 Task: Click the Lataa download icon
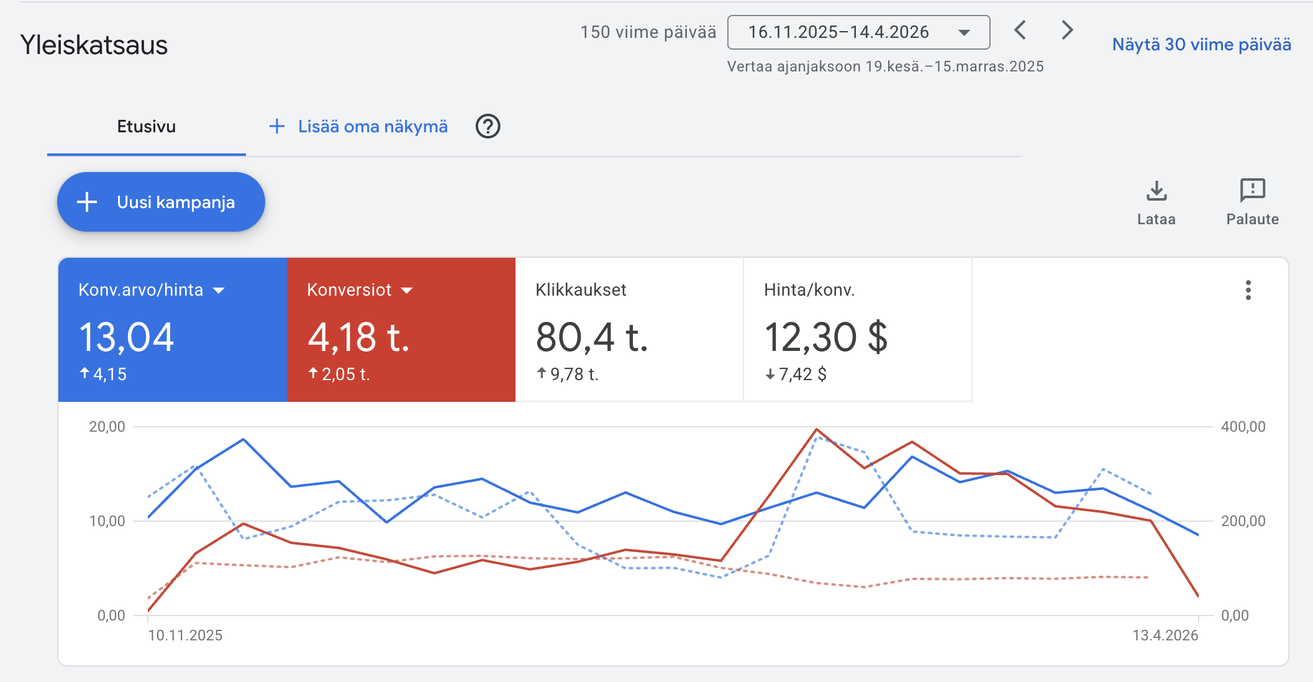tap(1156, 191)
